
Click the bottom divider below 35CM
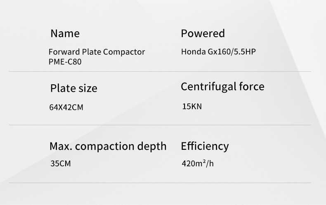coord(159,183)
